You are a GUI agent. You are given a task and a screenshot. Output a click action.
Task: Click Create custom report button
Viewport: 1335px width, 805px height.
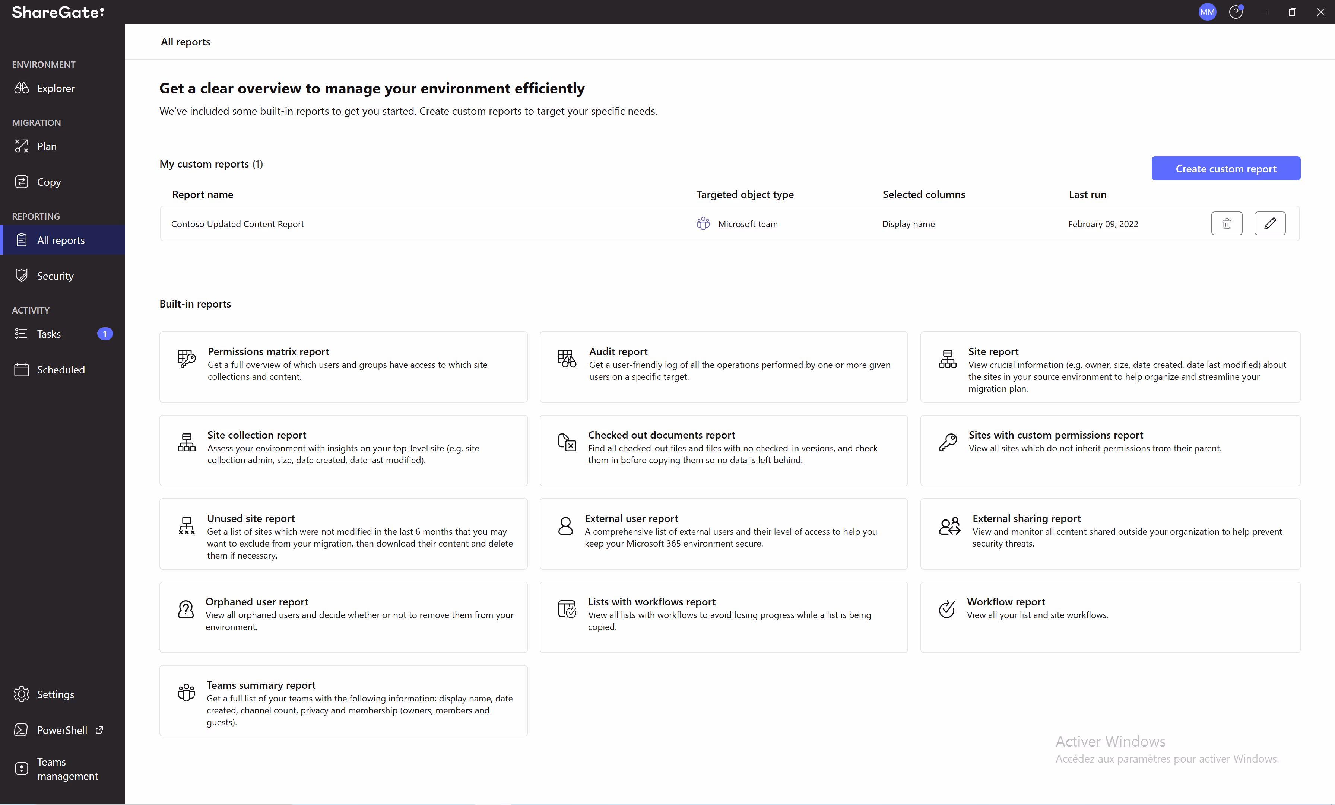(x=1225, y=168)
